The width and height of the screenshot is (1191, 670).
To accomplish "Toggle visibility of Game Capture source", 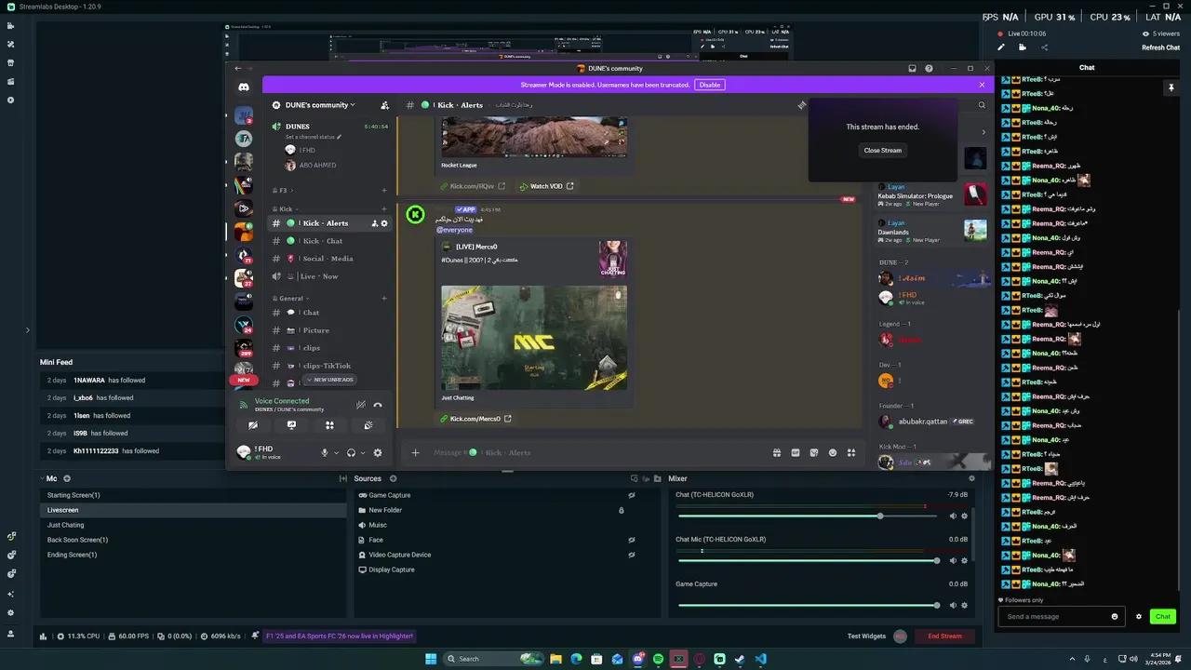I will [x=631, y=495].
